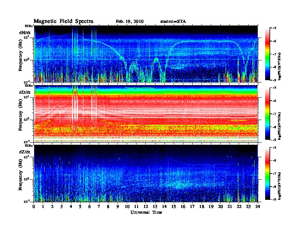The height and width of the screenshot is (237, 307).
Task: Click the hour 1 tick label
Action: [x=43, y=206]
